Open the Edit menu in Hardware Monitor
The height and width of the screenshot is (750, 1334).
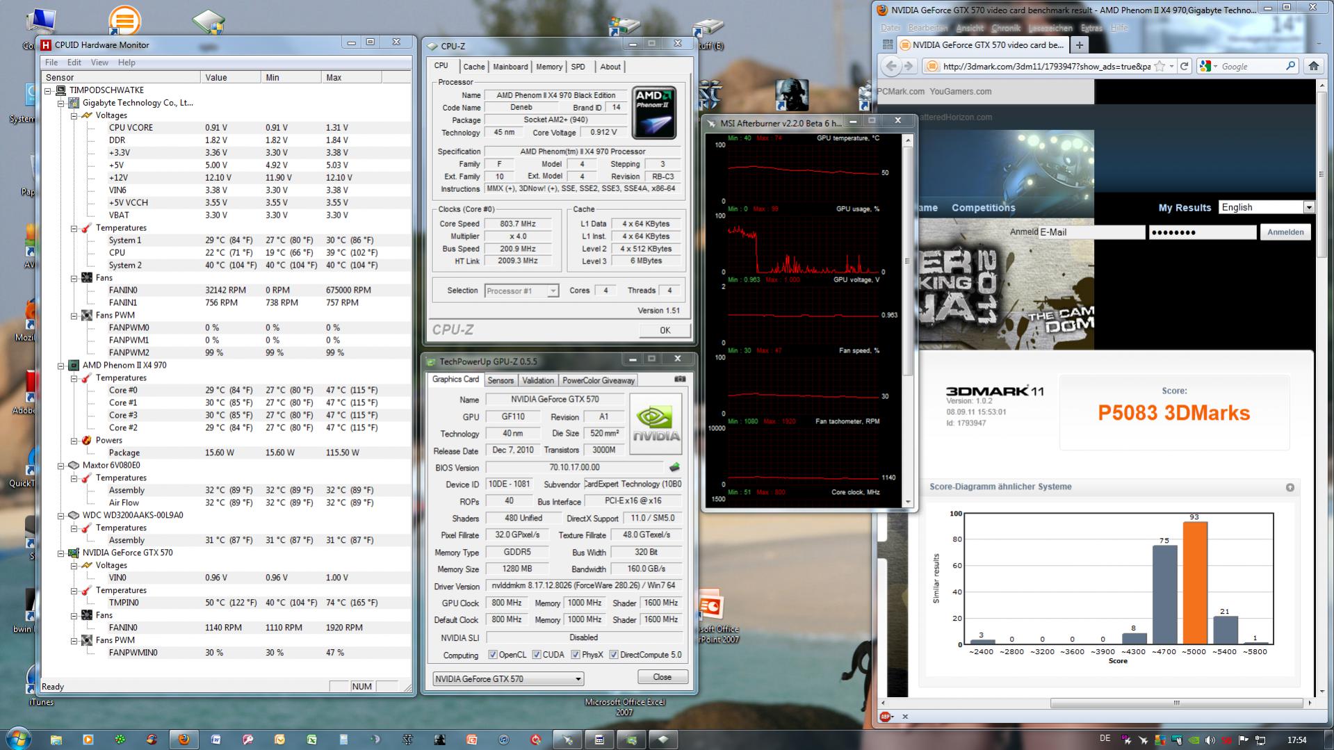coord(74,63)
